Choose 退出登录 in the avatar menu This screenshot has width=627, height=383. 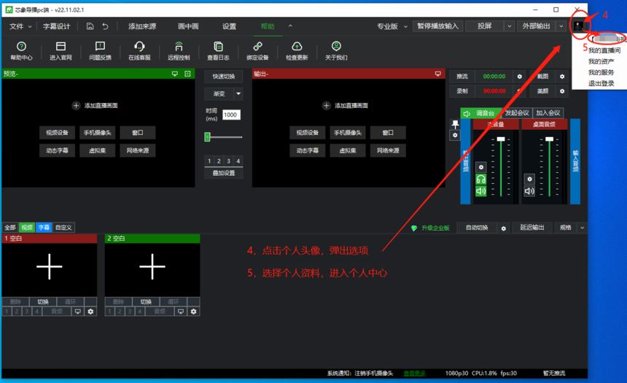(x=601, y=84)
